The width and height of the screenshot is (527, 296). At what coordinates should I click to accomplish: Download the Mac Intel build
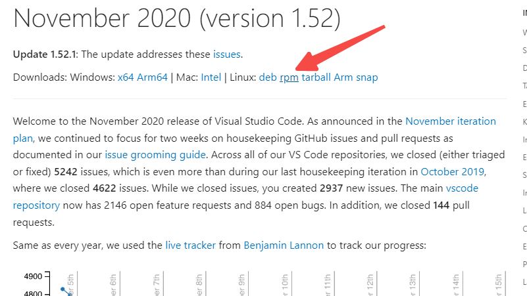211,77
